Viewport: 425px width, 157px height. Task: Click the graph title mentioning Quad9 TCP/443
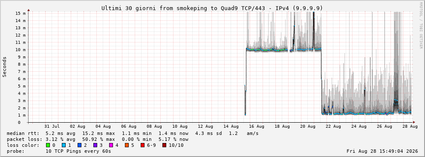coord(212,8)
